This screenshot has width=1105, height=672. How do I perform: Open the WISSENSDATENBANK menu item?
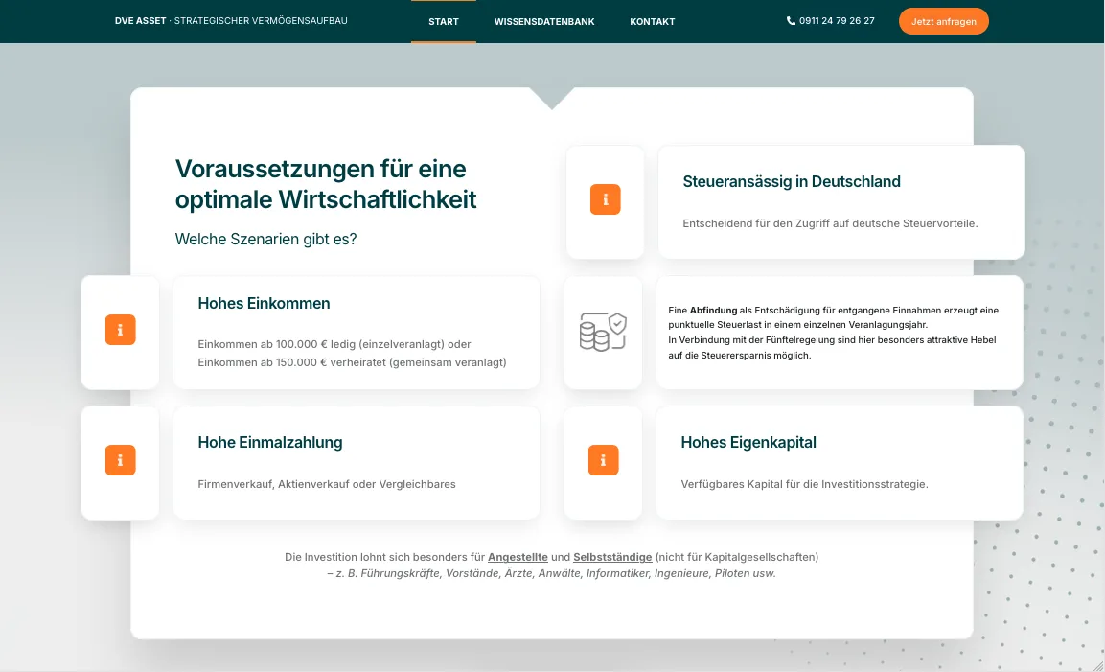tap(544, 22)
